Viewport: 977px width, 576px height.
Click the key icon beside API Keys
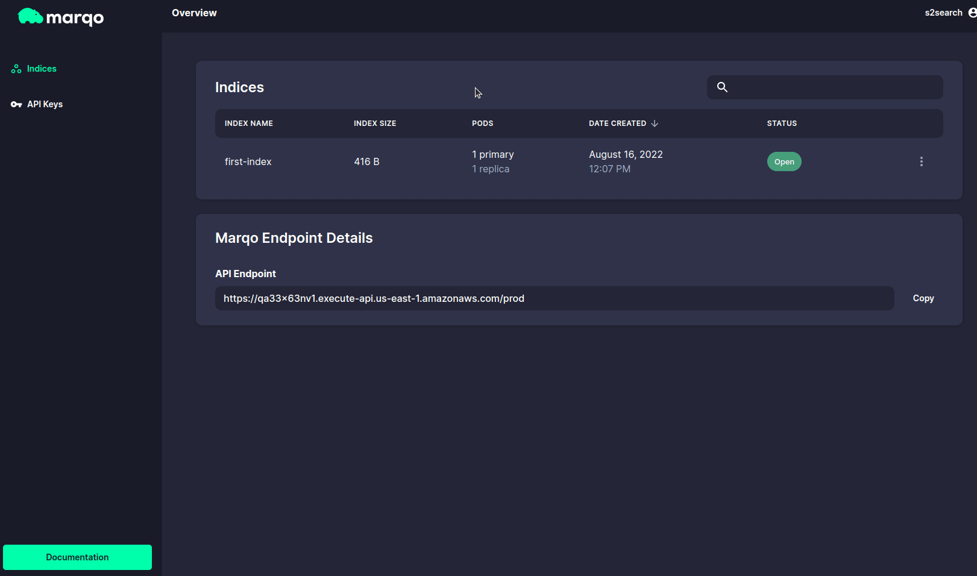click(16, 104)
